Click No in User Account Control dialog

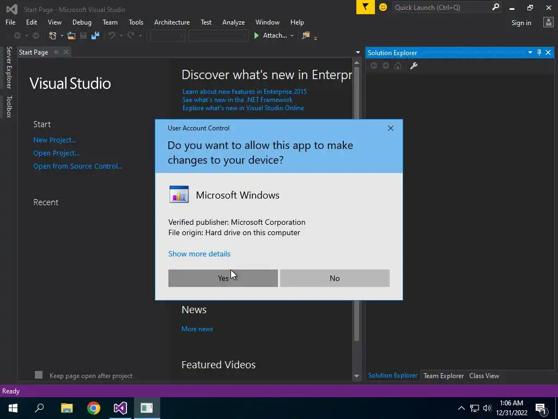pyautogui.click(x=335, y=278)
